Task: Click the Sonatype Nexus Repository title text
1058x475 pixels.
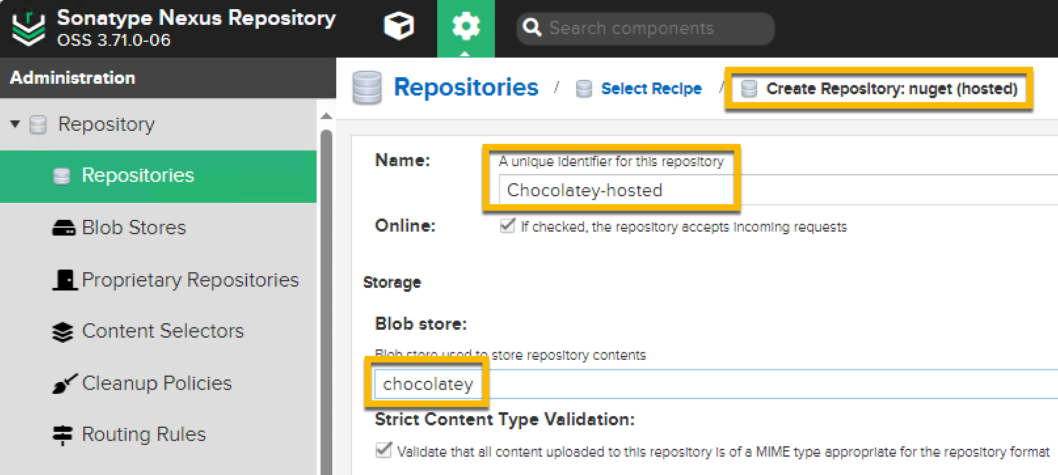Action: point(197,18)
